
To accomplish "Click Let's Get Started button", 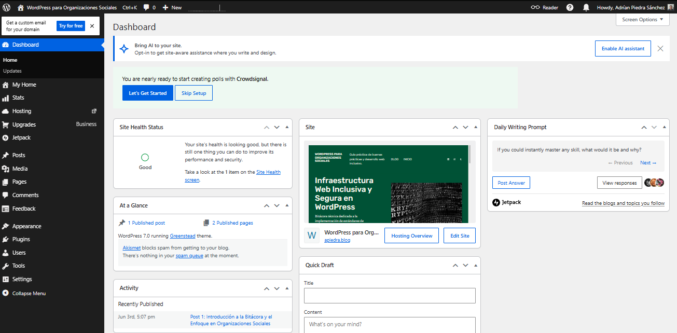I will pyautogui.click(x=148, y=93).
